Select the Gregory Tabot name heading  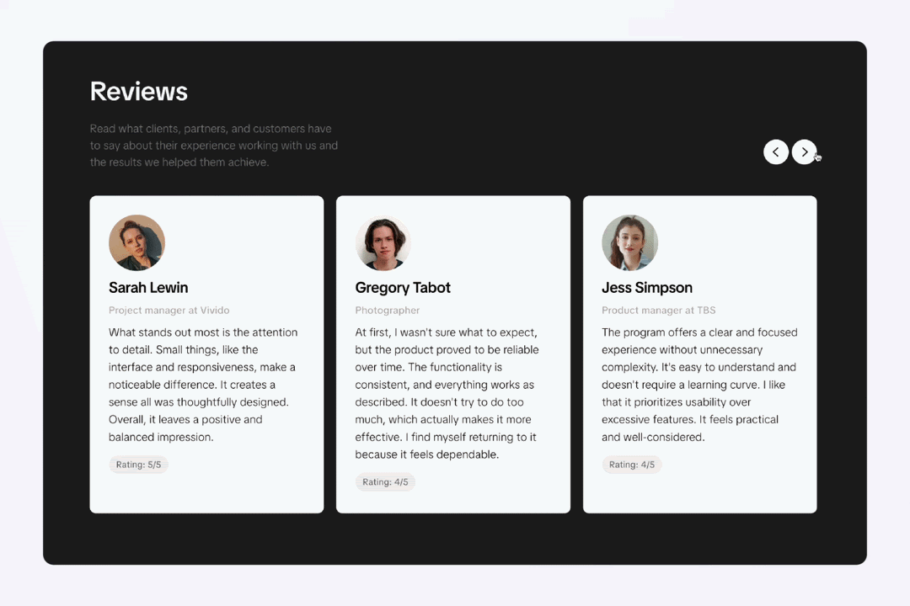(403, 288)
